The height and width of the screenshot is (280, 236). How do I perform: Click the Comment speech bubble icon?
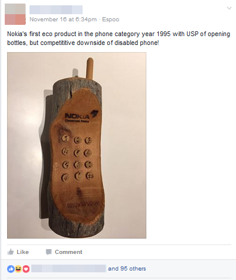48,252
